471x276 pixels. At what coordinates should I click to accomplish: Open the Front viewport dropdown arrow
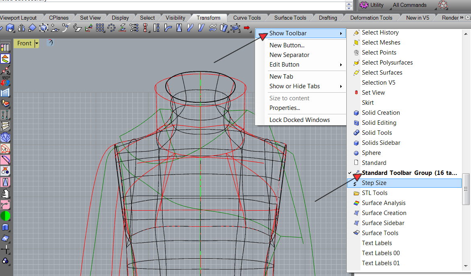click(x=37, y=43)
